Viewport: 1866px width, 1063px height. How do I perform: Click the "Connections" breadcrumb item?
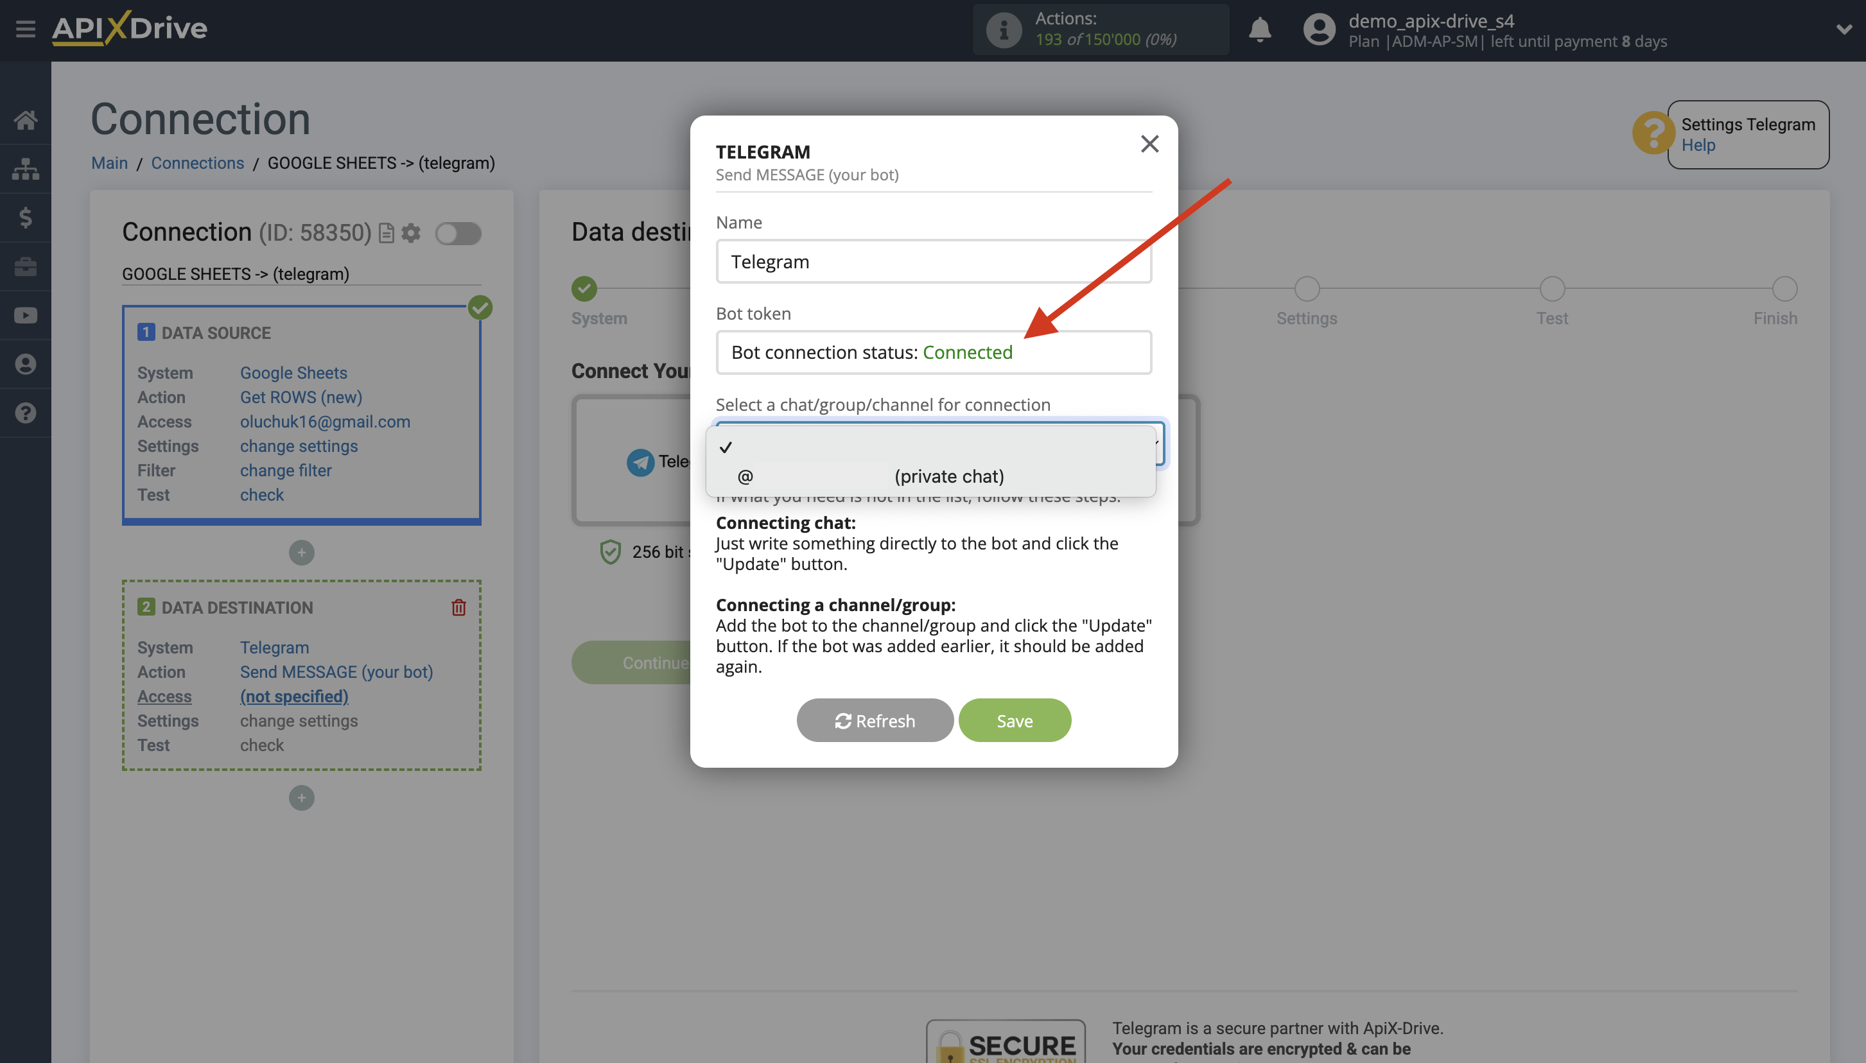[197, 163]
